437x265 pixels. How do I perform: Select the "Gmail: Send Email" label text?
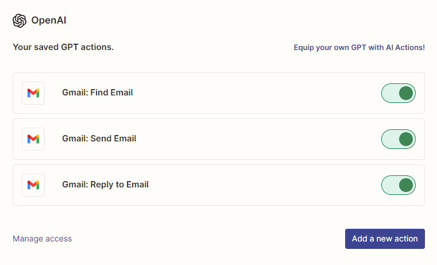pyautogui.click(x=99, y=139)
